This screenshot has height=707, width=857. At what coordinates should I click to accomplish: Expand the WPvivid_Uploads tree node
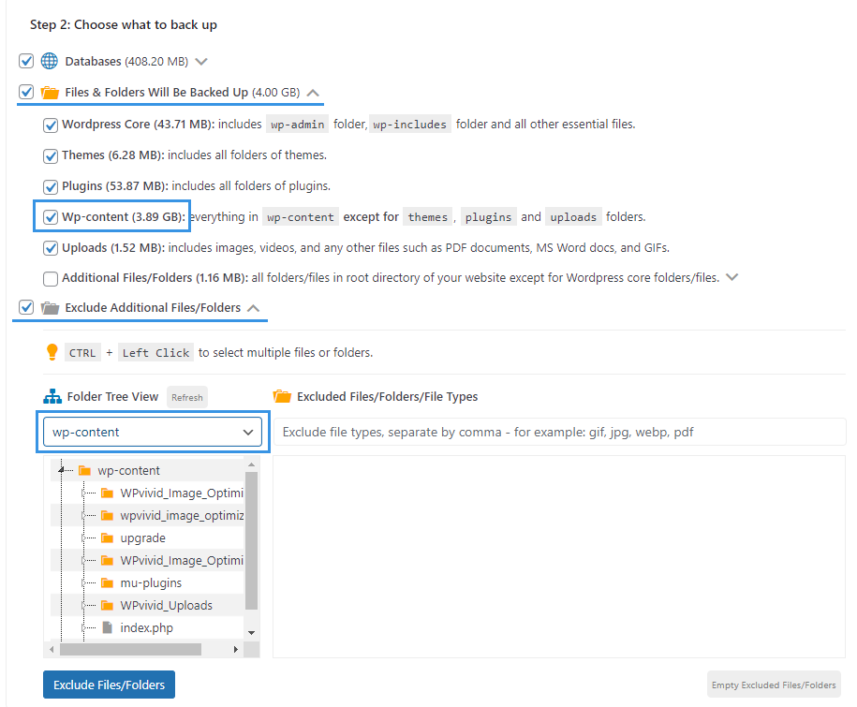[x=83, y=605]
